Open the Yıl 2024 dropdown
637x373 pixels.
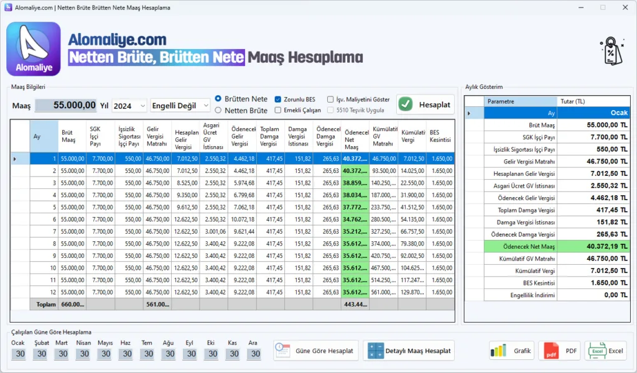[129, 106]
